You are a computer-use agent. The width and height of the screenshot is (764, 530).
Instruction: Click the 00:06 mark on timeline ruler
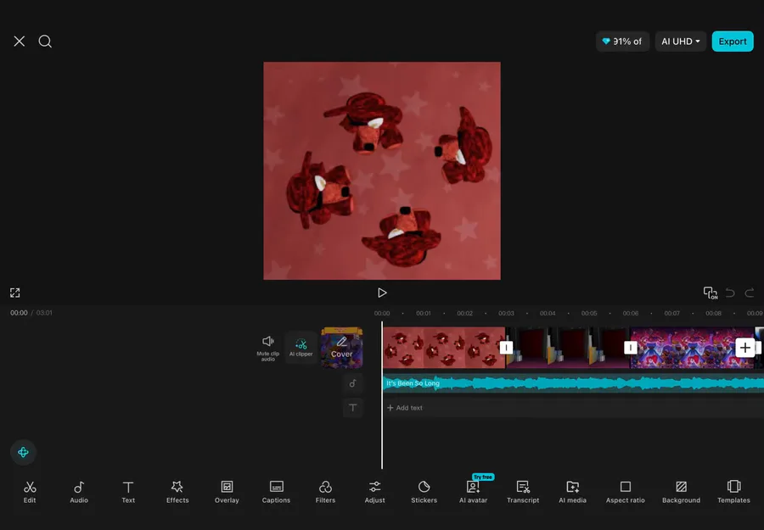click(630, 313)
